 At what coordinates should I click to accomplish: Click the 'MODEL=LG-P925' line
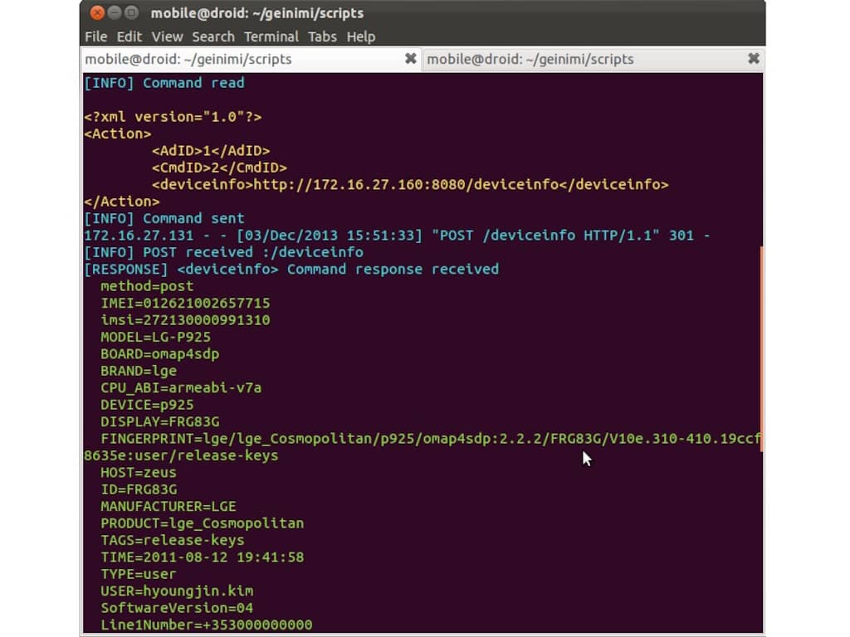pos(155,337)
